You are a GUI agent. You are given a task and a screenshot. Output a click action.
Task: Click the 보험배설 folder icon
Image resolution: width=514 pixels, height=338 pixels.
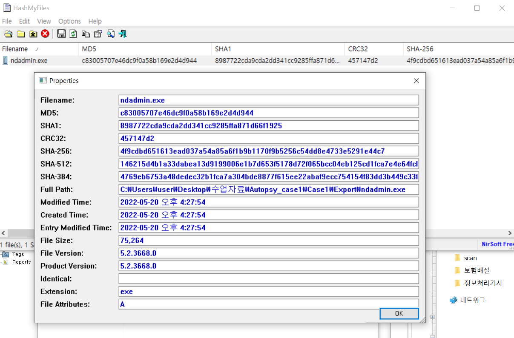457,270
